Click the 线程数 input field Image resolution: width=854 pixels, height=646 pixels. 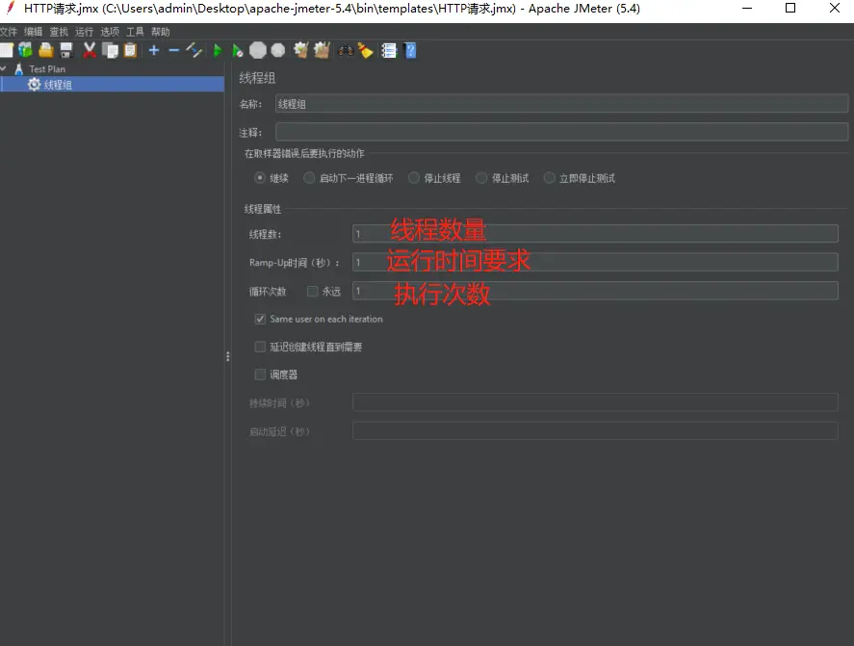click(x=595, y=234)
